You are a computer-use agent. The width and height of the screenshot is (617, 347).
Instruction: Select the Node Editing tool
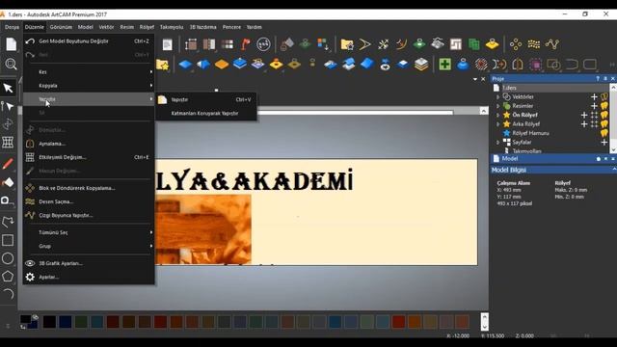(x=8, y=106)
